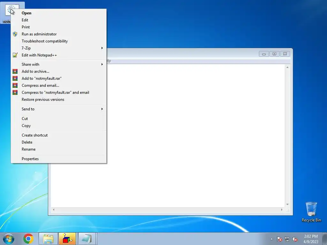Select Print from the context menu
327x245 pixels.
coord(59,27)
